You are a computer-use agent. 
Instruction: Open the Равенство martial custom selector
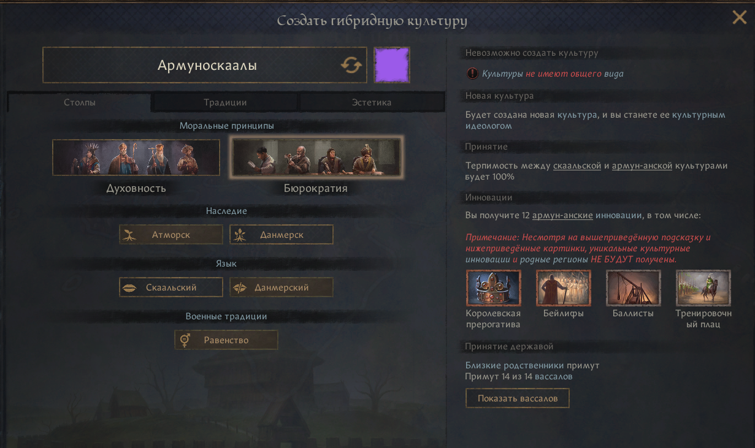[x=226, y=340]
